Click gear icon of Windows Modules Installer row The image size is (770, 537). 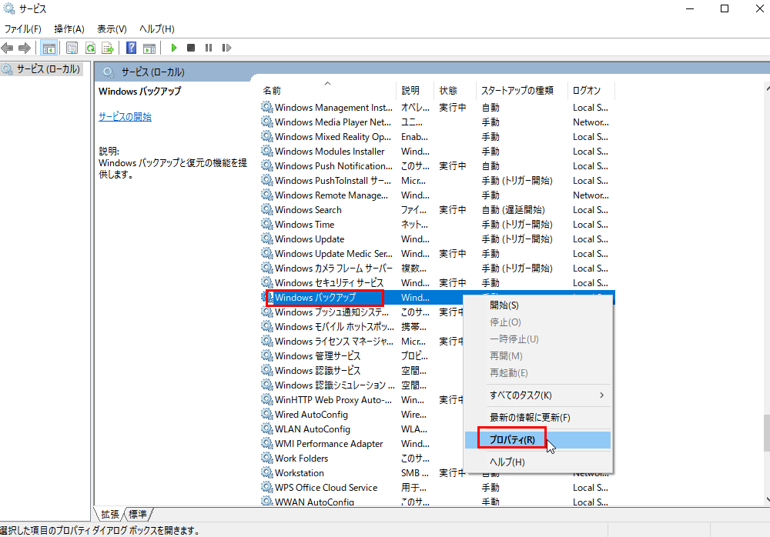266,152
